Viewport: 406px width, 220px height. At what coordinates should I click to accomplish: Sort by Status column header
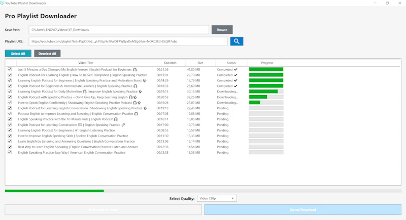coord(231,63)
